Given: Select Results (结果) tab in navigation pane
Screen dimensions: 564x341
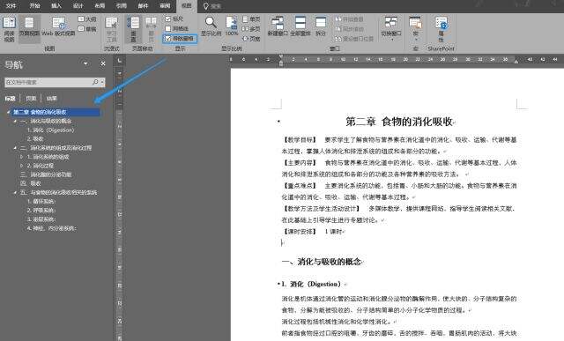Looking at the screenshot, I should click(51, 98).
